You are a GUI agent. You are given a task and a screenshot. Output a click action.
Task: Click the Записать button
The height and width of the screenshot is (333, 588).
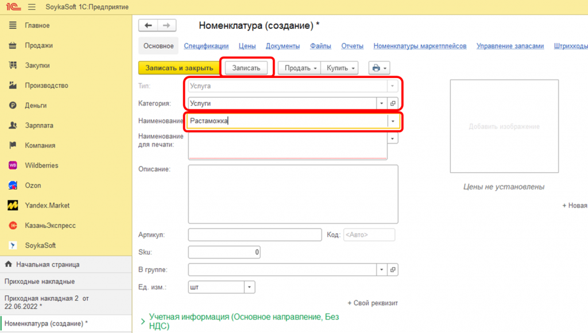tap(246, 68)
